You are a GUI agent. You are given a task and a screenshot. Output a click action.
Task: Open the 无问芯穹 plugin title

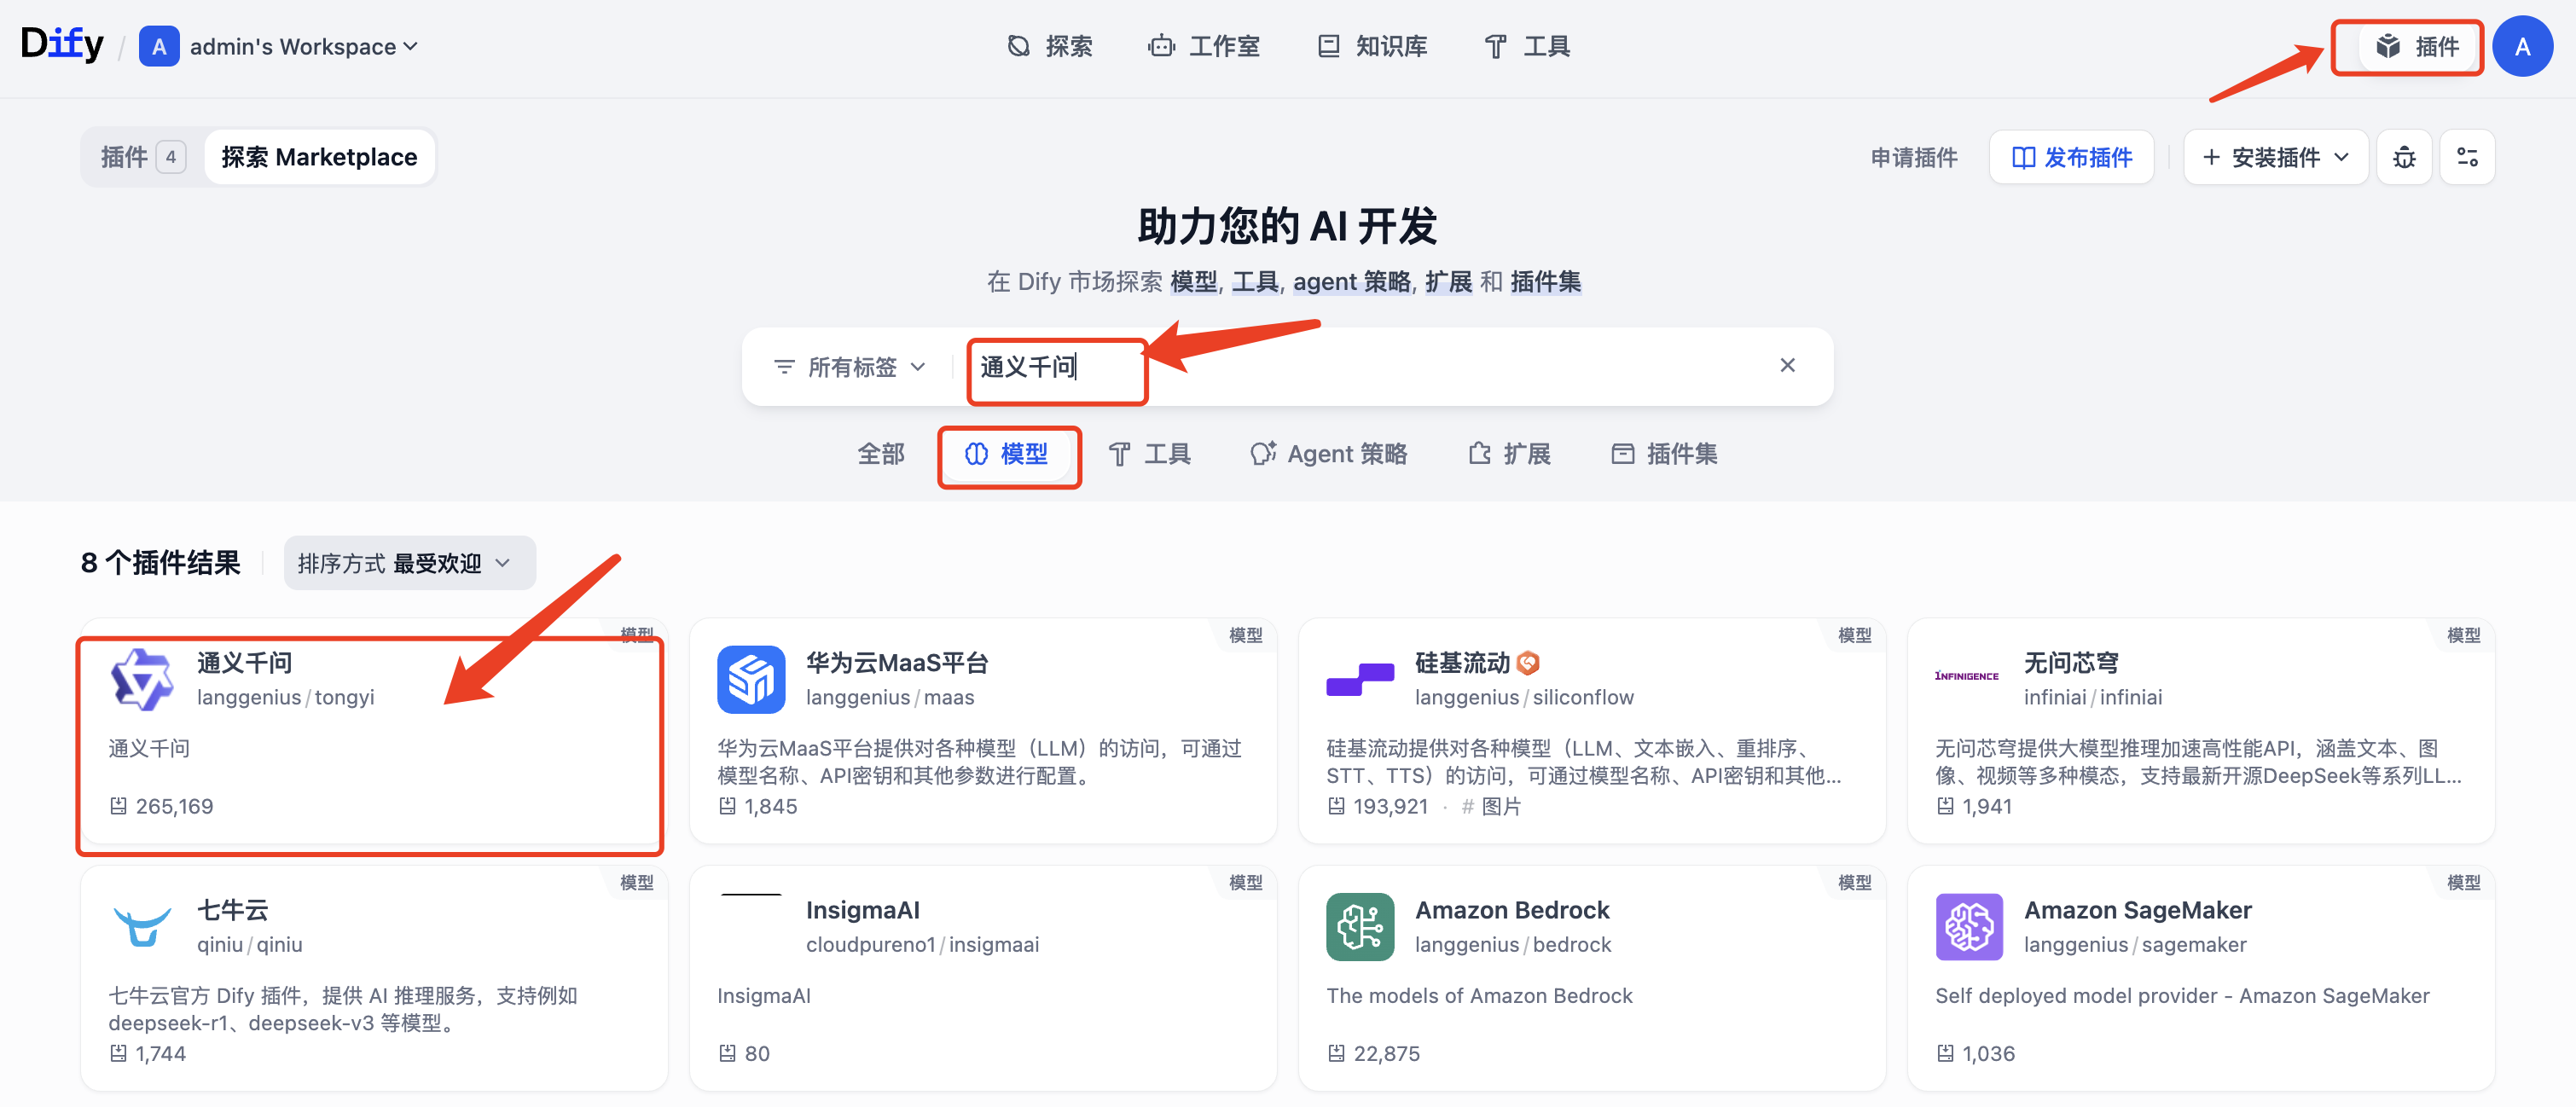coord(2071,663)
